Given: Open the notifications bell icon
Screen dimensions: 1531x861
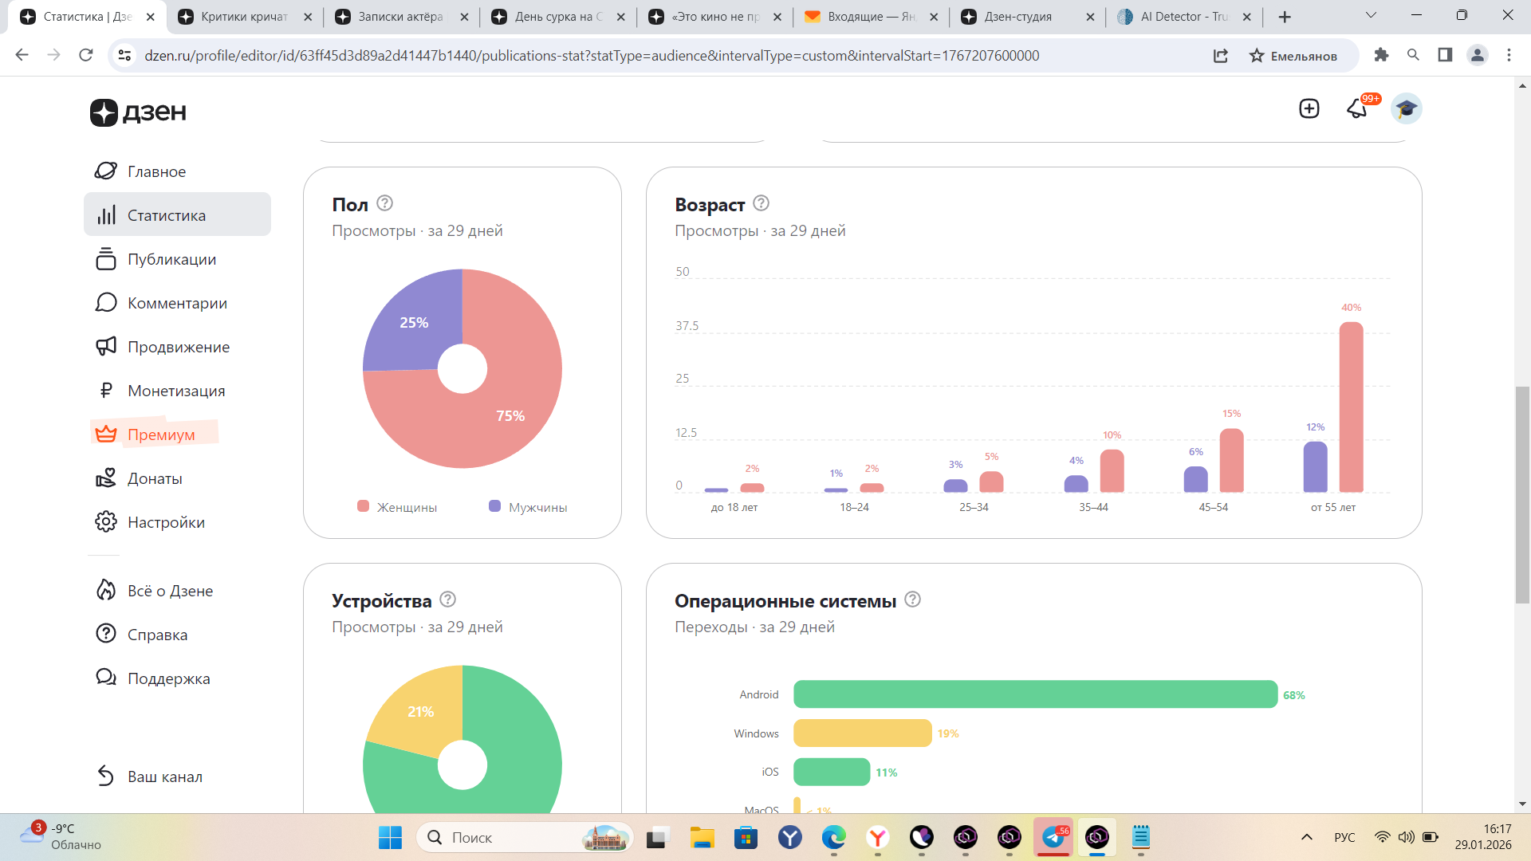Looking at the screenshot, I should coord(1357,108).
